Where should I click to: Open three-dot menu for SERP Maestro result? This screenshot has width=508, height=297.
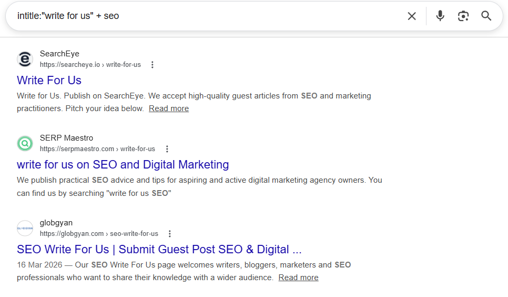coord(167,149)
